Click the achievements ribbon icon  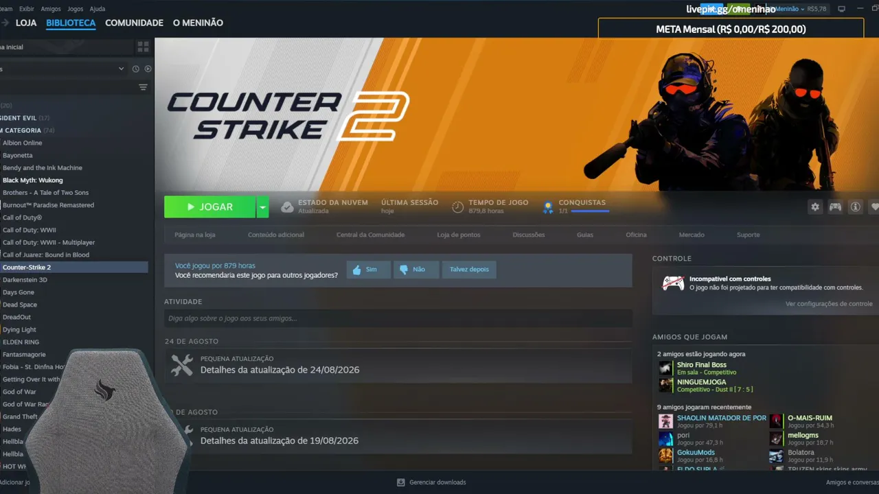point(548,207)
